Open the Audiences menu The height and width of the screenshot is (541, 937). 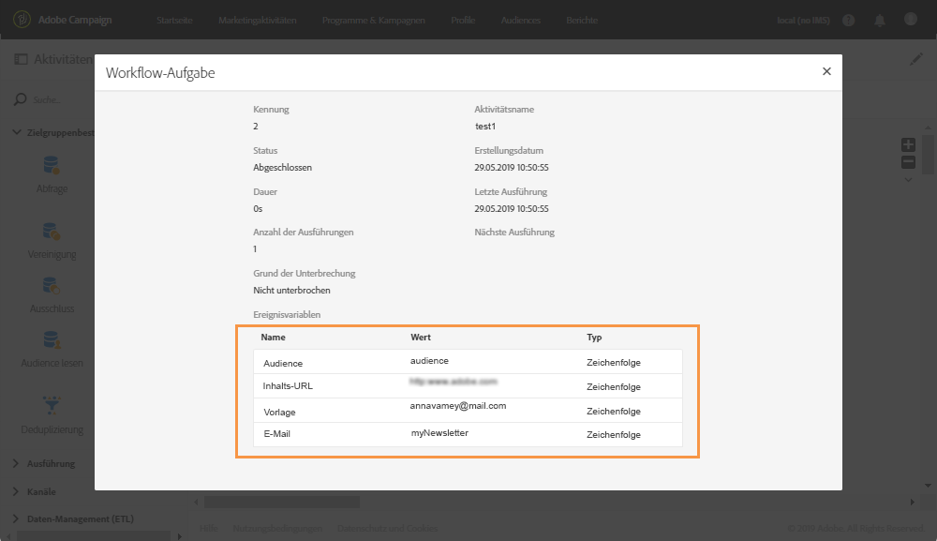(x=520, y=21)
